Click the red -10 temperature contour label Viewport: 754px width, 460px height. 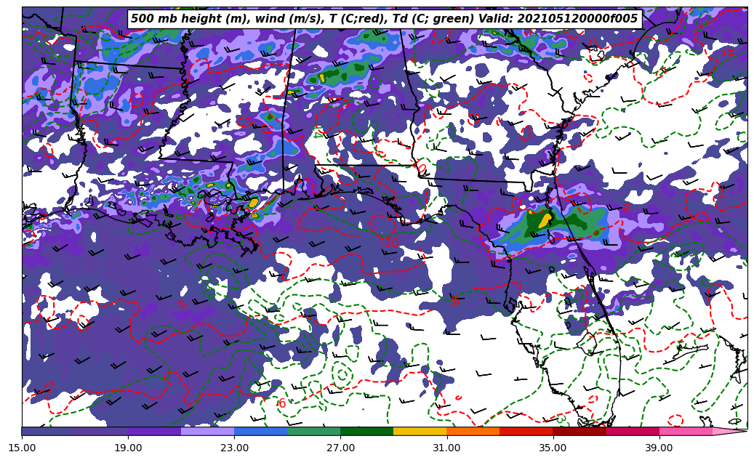click(x=391, y=243)
